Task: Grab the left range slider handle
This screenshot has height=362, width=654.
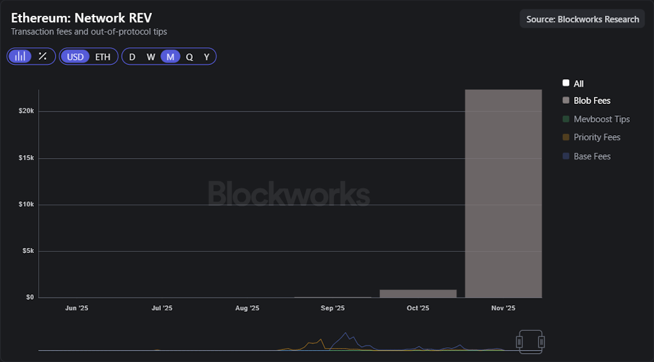Action: click(x=520, y=342)
